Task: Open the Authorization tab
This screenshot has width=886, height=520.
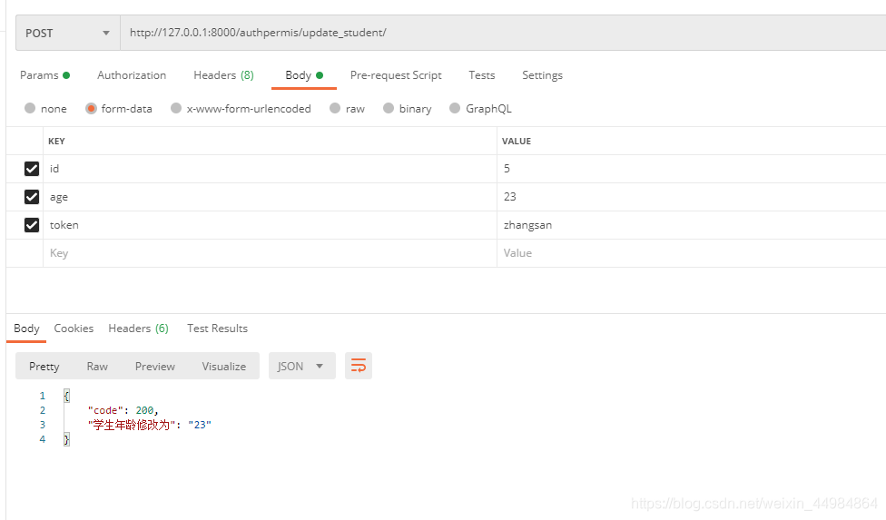Action: (x=132, y=75)
